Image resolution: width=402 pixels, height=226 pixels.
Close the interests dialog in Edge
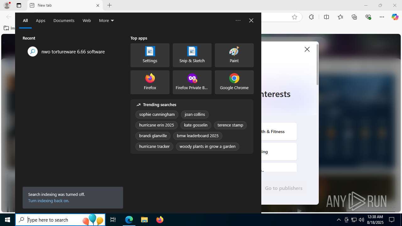[x=307, y=49]
